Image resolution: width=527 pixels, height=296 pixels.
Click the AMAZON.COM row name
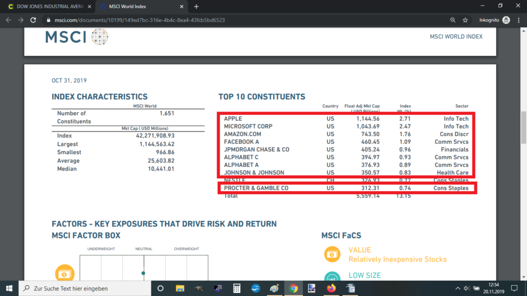[243, 134]
